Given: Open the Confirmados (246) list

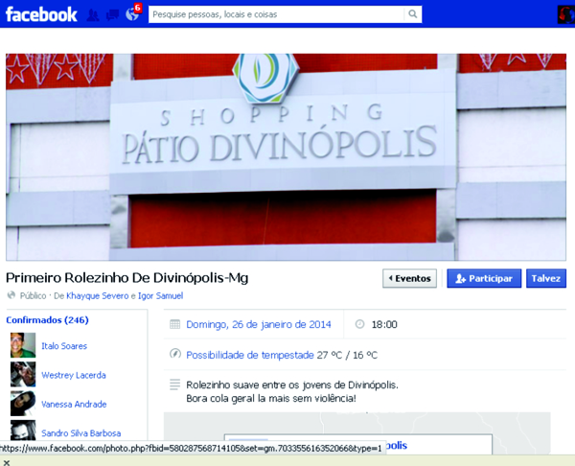Looking at the screenshot, I should 47,320.
